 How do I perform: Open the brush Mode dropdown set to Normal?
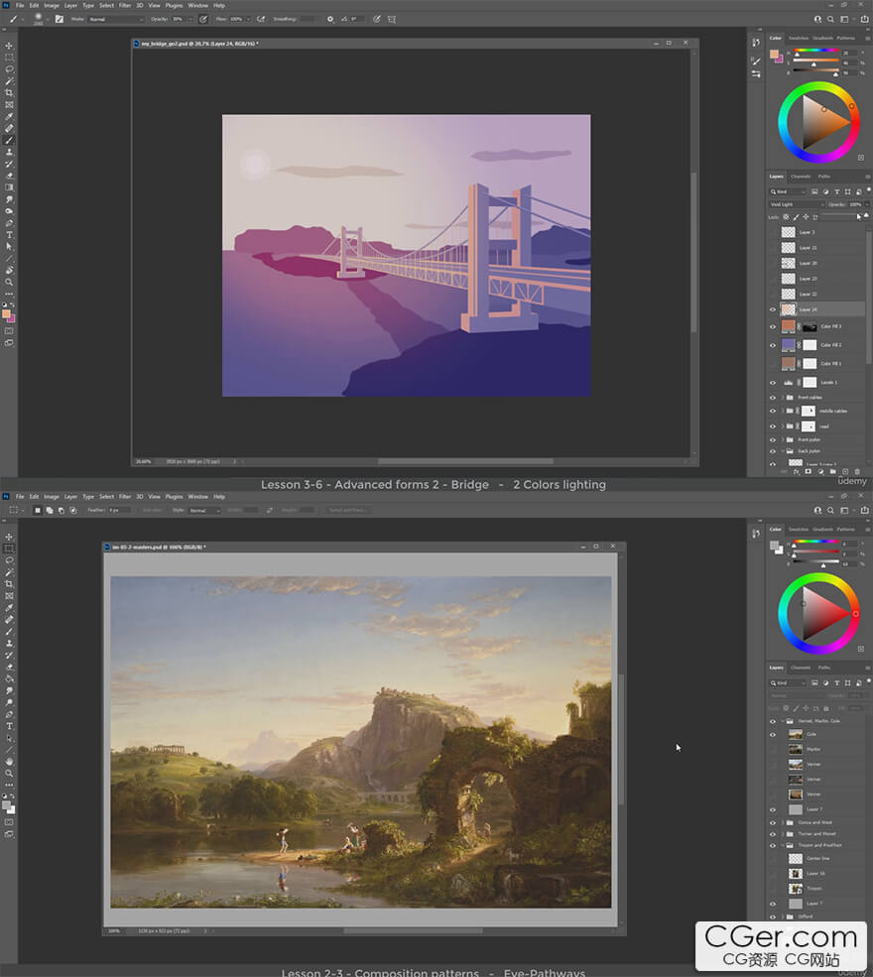(x=116, y=19)
